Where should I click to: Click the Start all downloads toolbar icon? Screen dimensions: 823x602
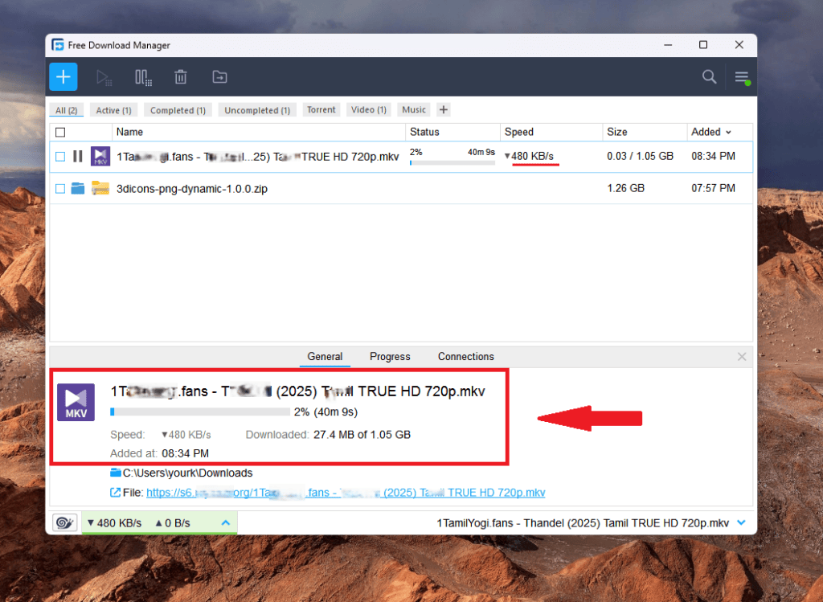104,78
